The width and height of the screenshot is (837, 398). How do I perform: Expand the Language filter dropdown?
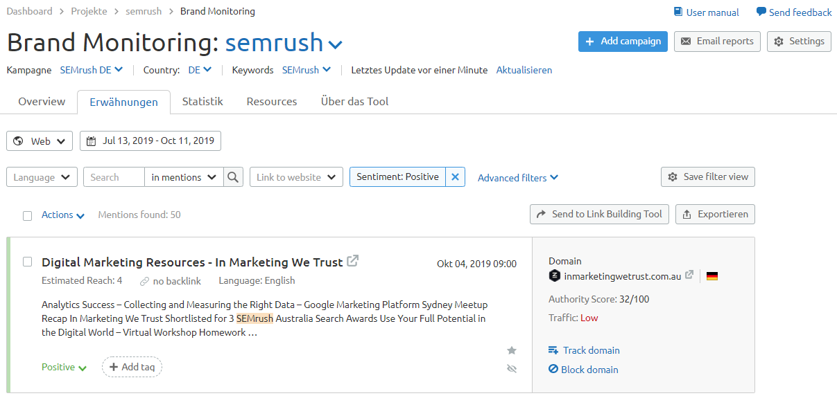tap(42, 177)
